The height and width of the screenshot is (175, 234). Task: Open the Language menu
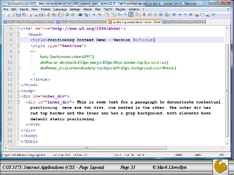click(x=60, y=9)
